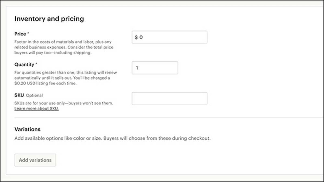
Task: Click the required asterisk next to Quantity
Action: pyautogui.click(x=36, y=64)
